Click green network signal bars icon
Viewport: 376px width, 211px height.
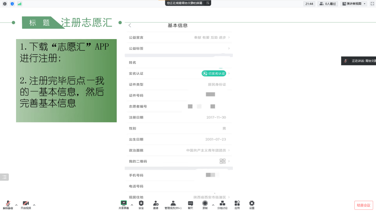(20, 4)
